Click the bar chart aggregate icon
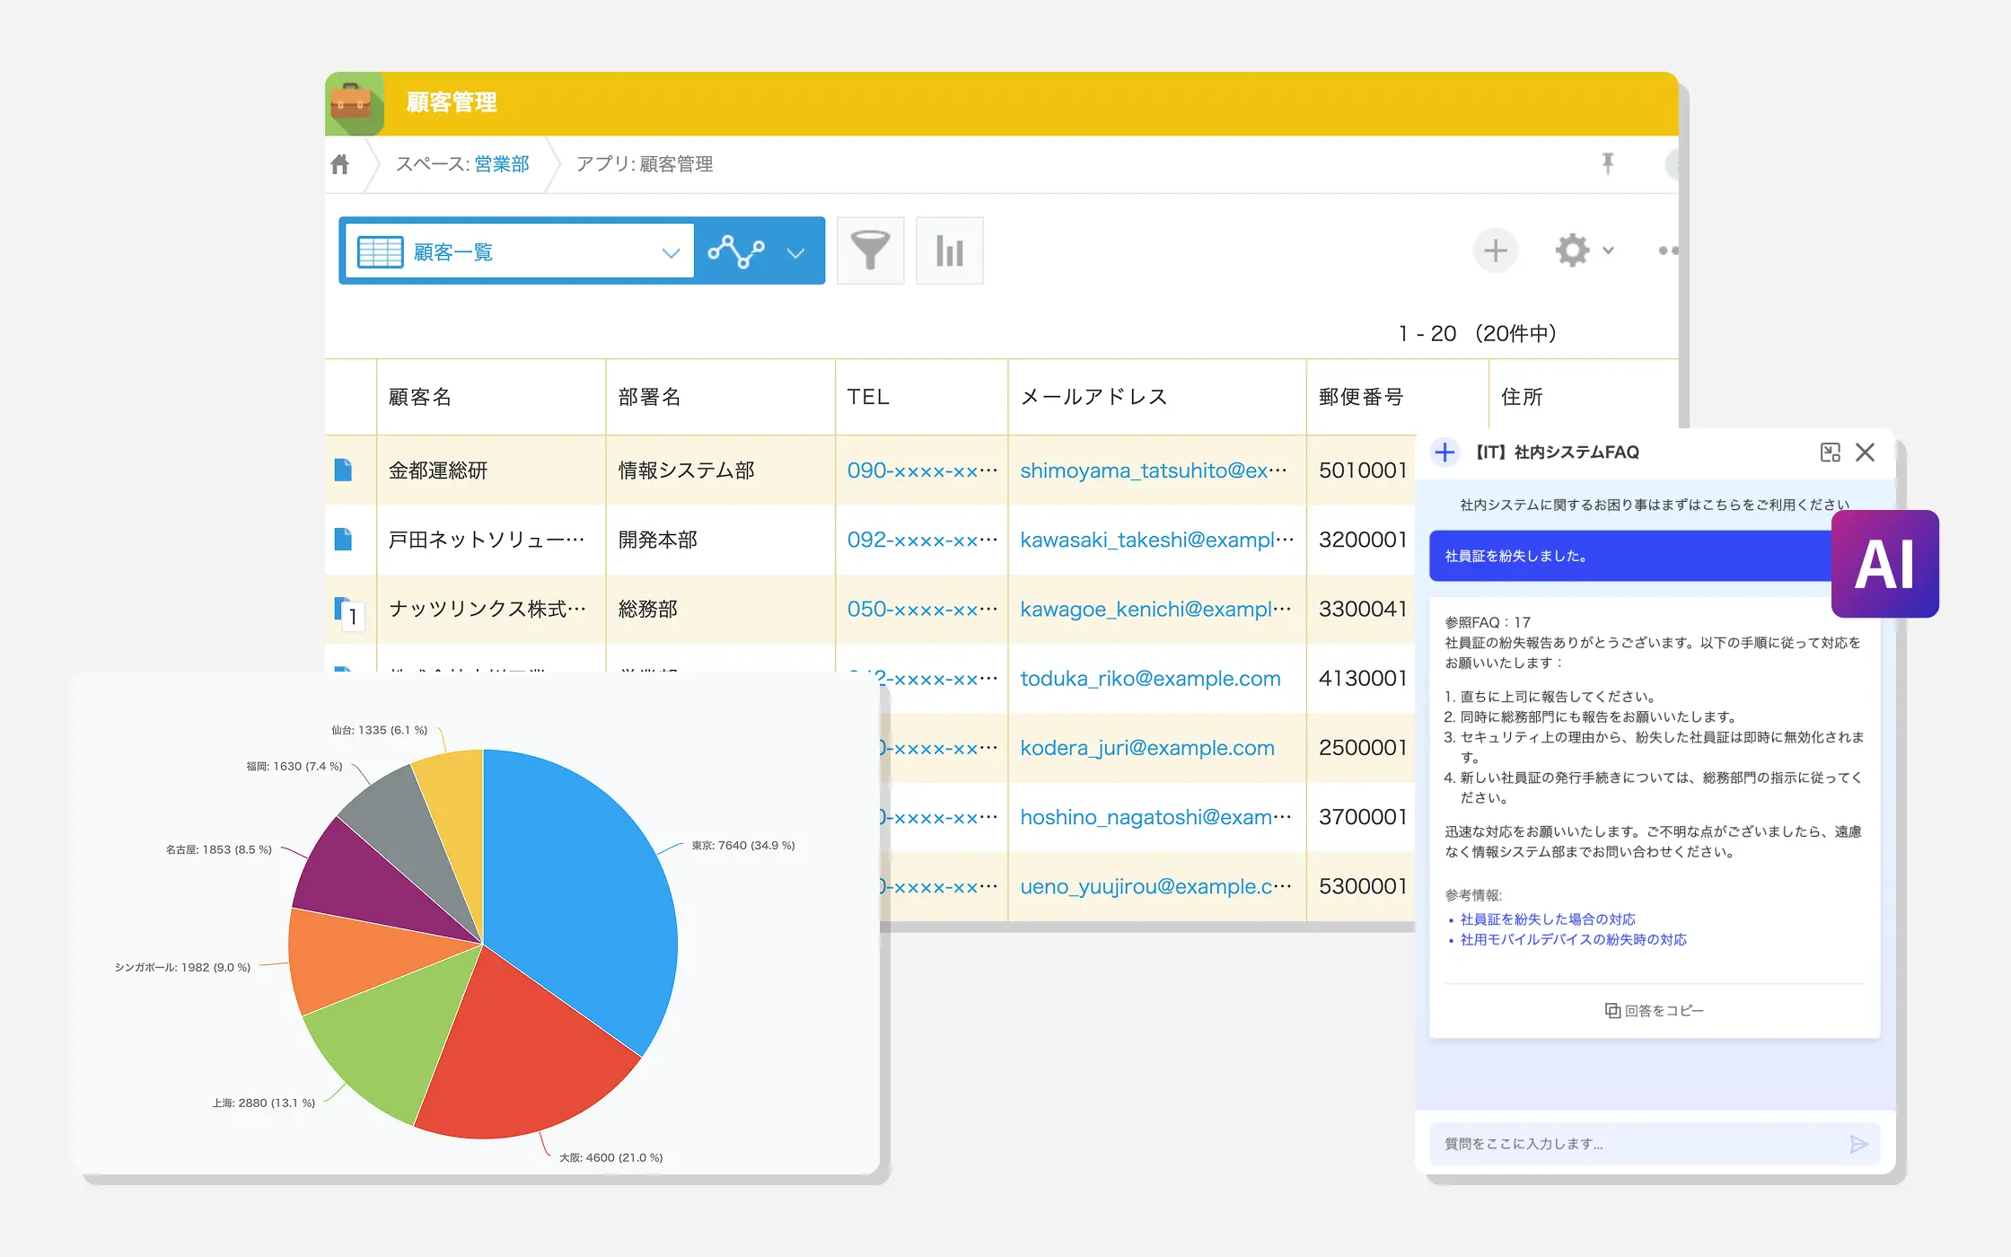This screenshot has height=1257, width=2011. point(949,251)
